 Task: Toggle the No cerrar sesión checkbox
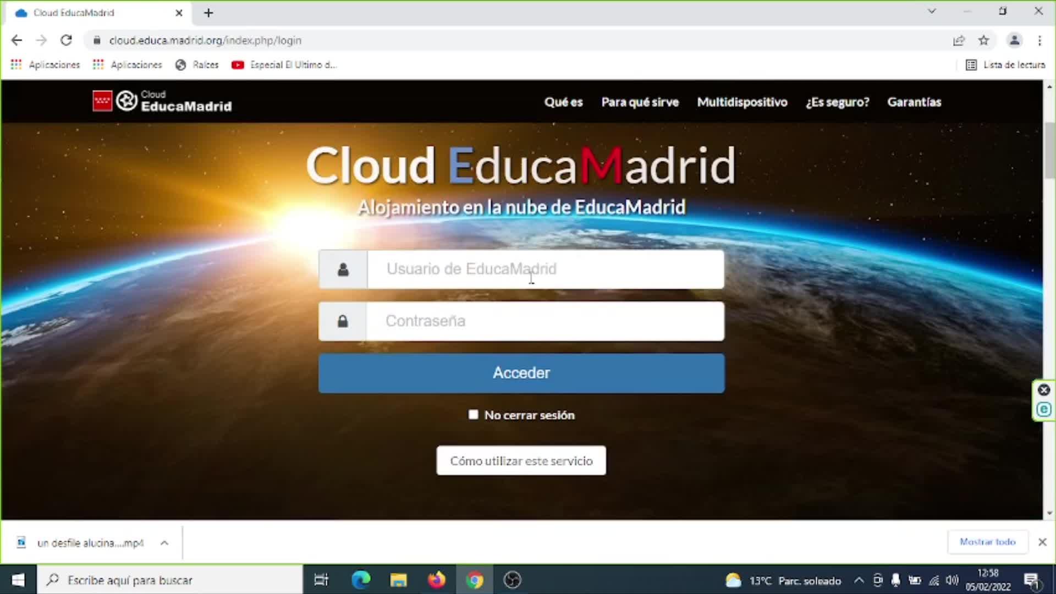pos(474,415)
